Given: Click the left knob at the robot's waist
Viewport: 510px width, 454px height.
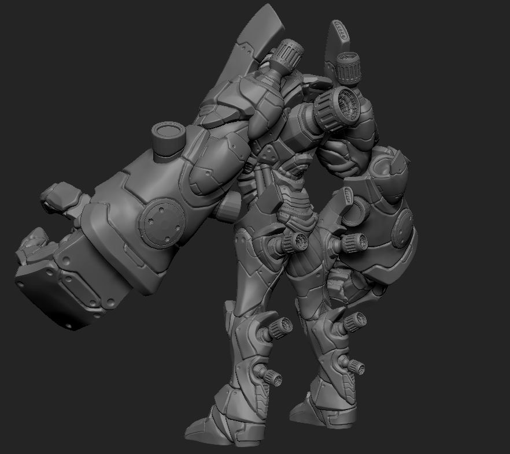Looking at the screenshot, I should tap(295, 241).
